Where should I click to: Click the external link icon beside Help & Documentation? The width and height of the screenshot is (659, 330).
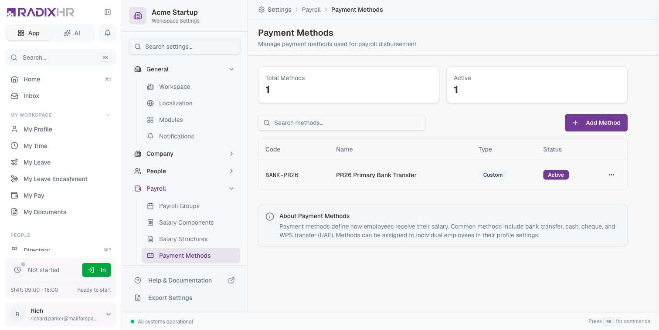point(231,280)
